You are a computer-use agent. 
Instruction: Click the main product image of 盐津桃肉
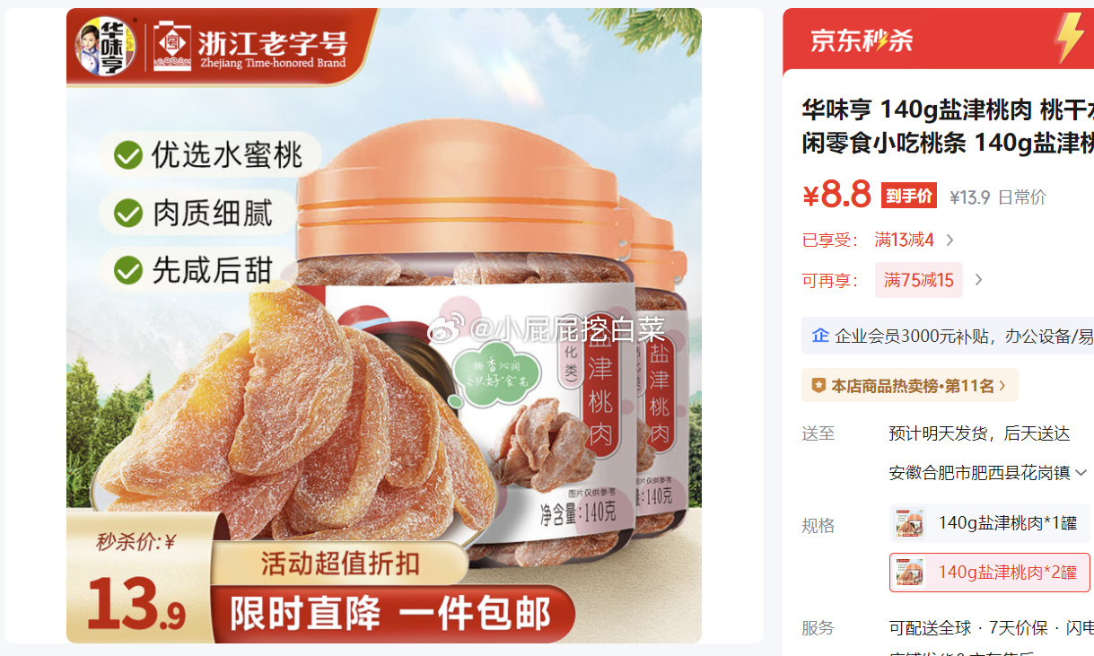point(384,326)
